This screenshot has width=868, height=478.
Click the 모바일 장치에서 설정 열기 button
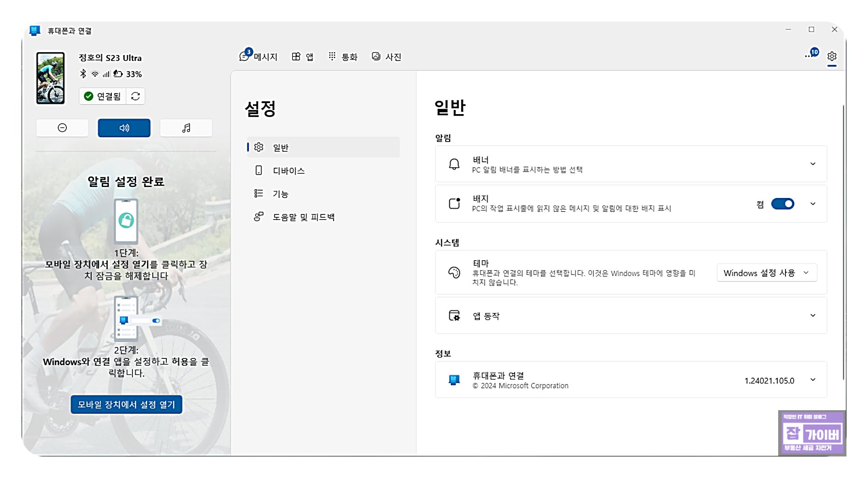point(126,405)
